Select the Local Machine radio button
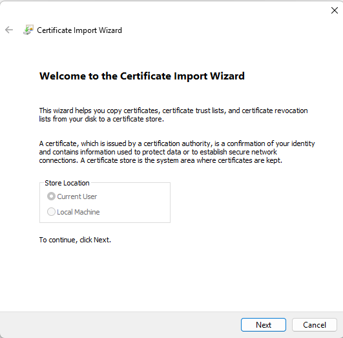 coord(51,212)
